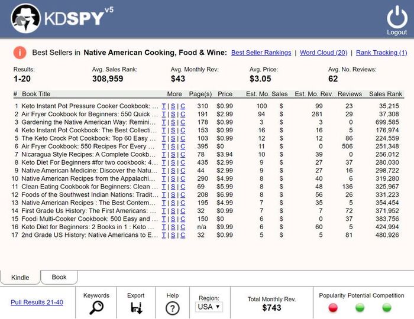Click S link for Keto Instant Pot Pressure Cooker
The image size is (414, 319).
[173, 106]
